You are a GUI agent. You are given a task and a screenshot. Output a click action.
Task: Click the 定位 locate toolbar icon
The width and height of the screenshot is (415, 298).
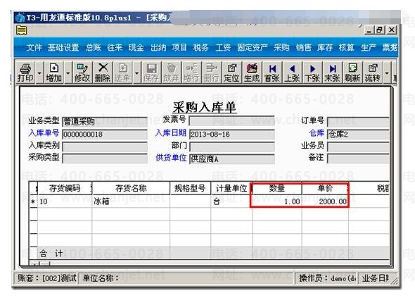point(232,73)
